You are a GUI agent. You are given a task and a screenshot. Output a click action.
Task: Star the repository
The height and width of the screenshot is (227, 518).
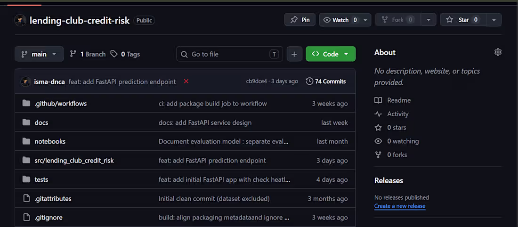pos(463,20)
